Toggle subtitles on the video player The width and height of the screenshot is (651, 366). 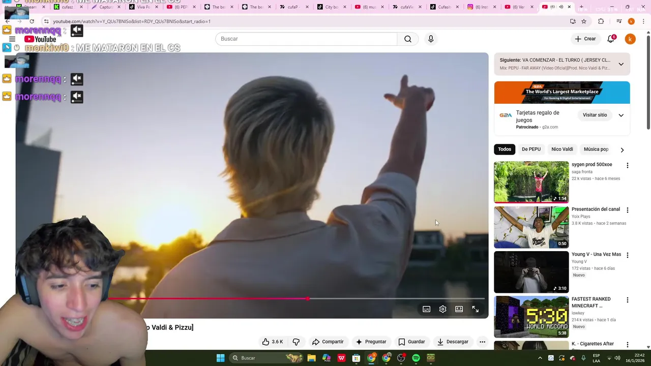427,309
